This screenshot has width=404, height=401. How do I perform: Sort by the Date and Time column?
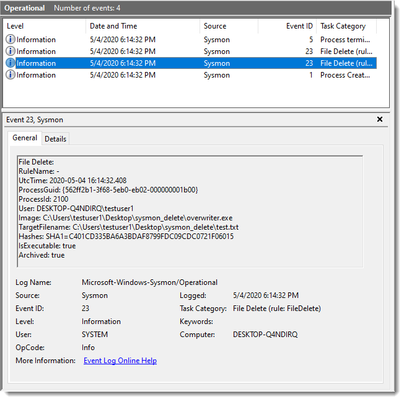pos(143,26)
